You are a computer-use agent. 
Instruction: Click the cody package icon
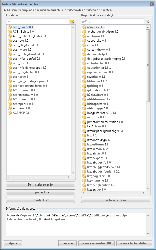pos(84,45)
